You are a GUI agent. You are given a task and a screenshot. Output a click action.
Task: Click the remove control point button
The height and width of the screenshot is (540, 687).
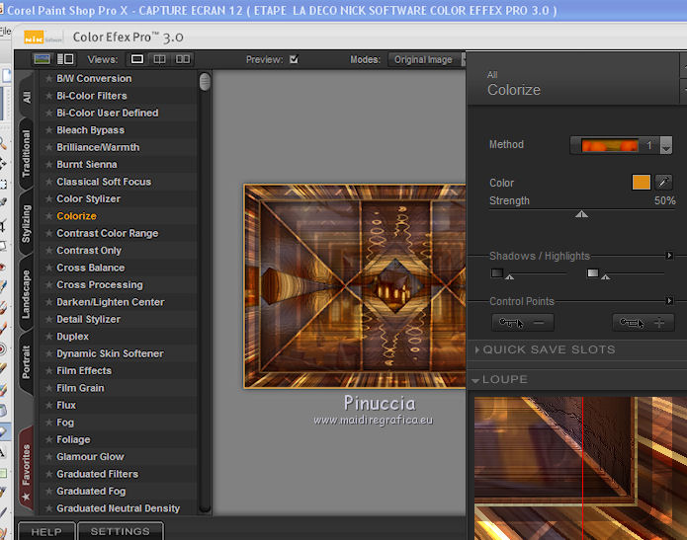[x=523, y=323]
